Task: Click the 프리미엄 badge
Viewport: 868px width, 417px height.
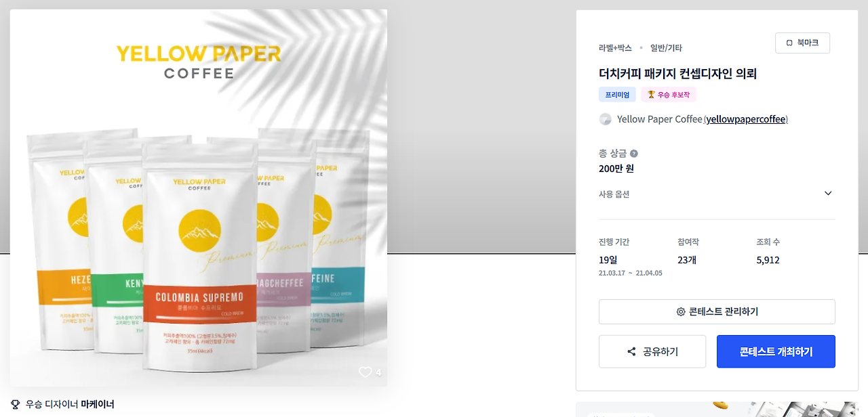Action: [617, 95]
